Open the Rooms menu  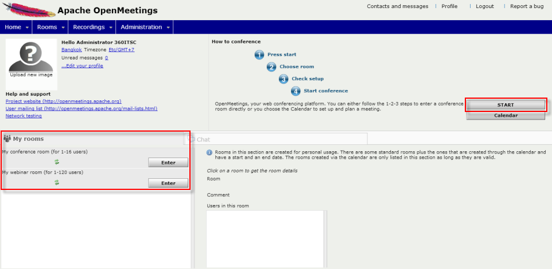pyautogui.click(x=50, y=27)
